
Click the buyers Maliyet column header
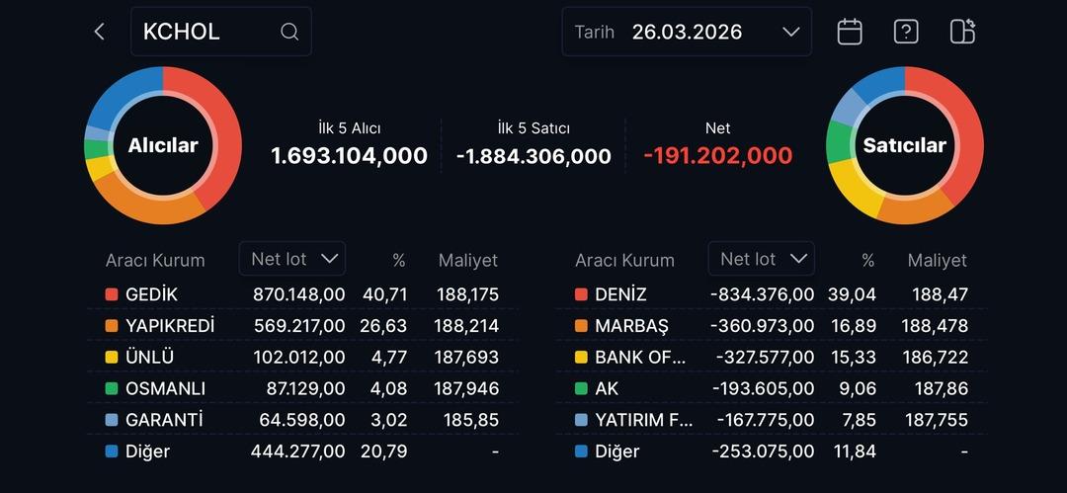tap(468, 261)
